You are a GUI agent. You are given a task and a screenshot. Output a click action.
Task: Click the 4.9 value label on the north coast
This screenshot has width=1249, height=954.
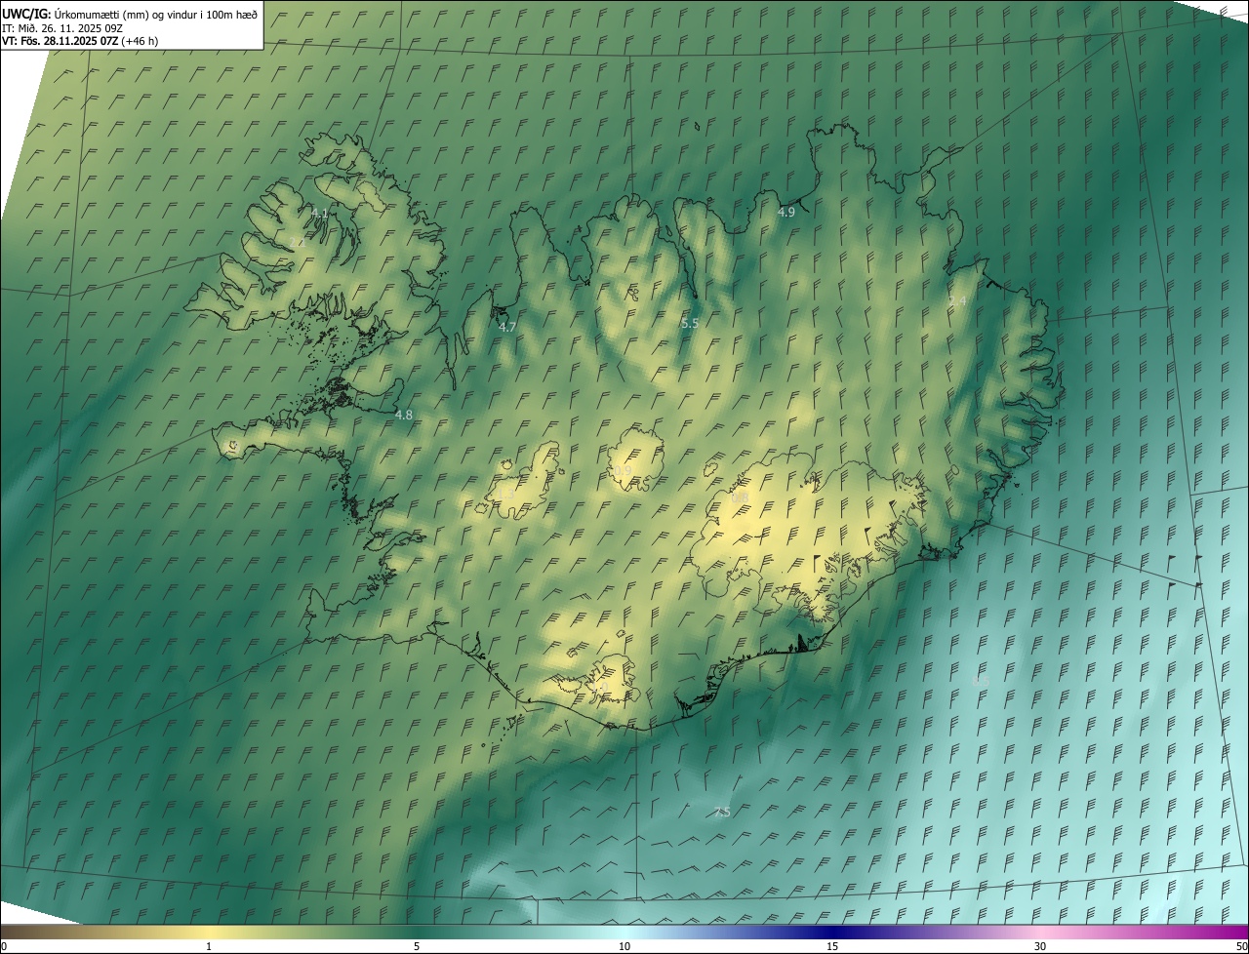[786, 212]
